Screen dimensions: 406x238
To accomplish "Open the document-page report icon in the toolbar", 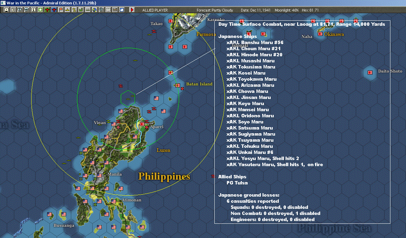I will coord(13,10).
